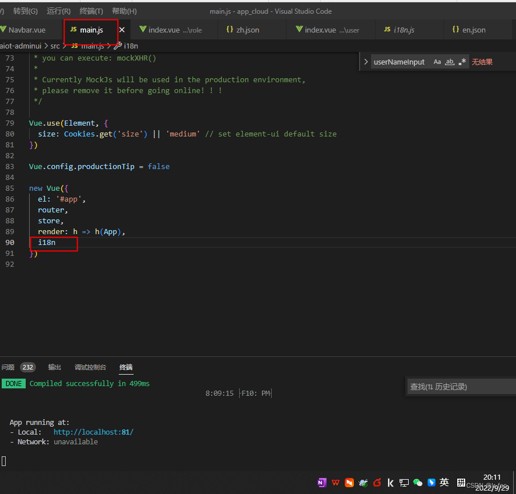Viewport: 516px width, 494px height.
Task: Click the el: '#app' line
Action: coord(62,199)
